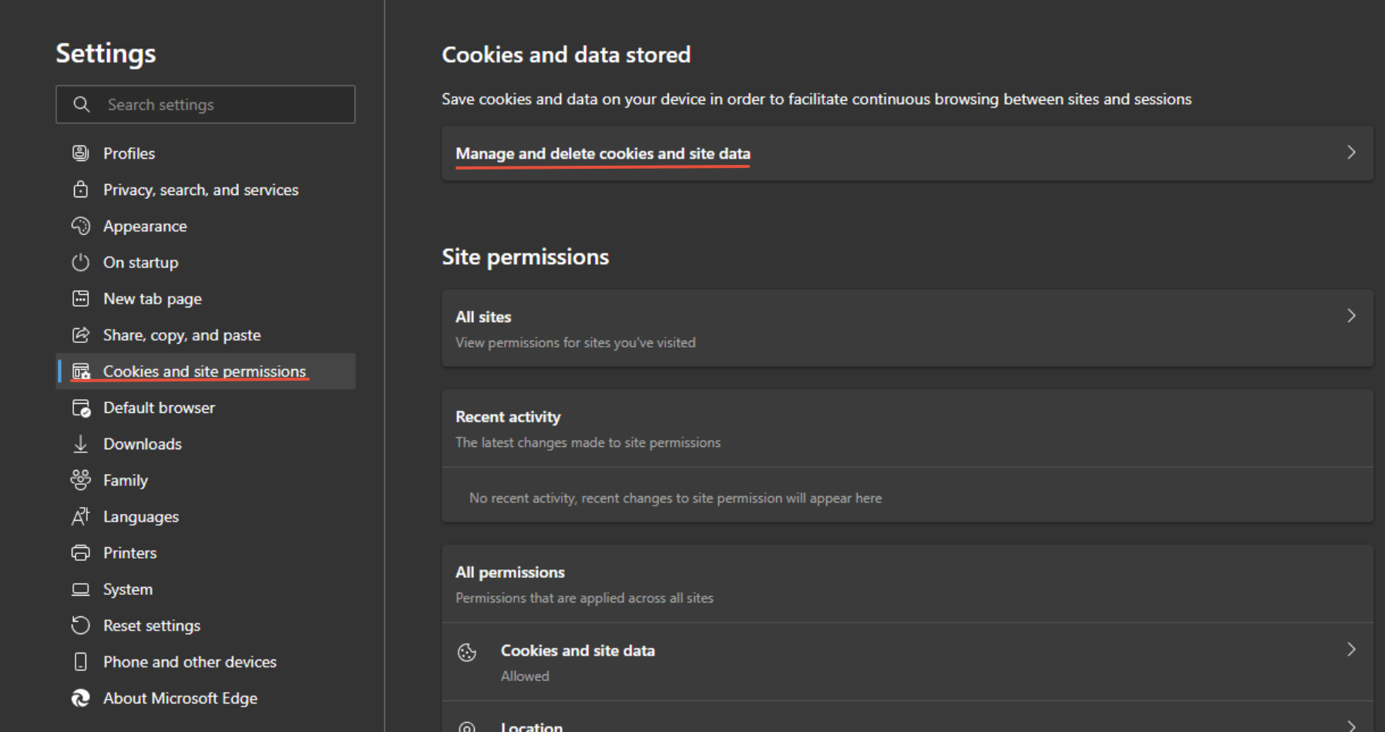The height and width of the screenshot is (732, 1385).
Task: Click the Settings title
Action: point(106,53)
